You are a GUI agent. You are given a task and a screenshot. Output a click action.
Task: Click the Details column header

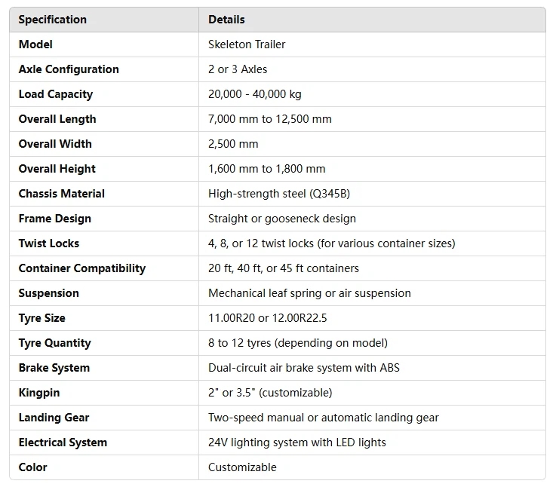[x=226, y=20]
